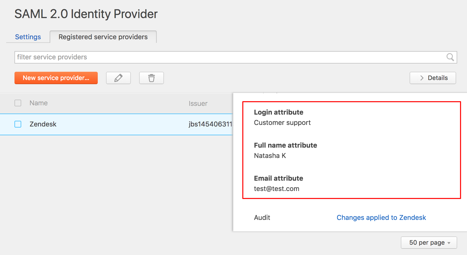Screen dimensions: 467x255
Task: Click the Name column header
Action: 39,103
